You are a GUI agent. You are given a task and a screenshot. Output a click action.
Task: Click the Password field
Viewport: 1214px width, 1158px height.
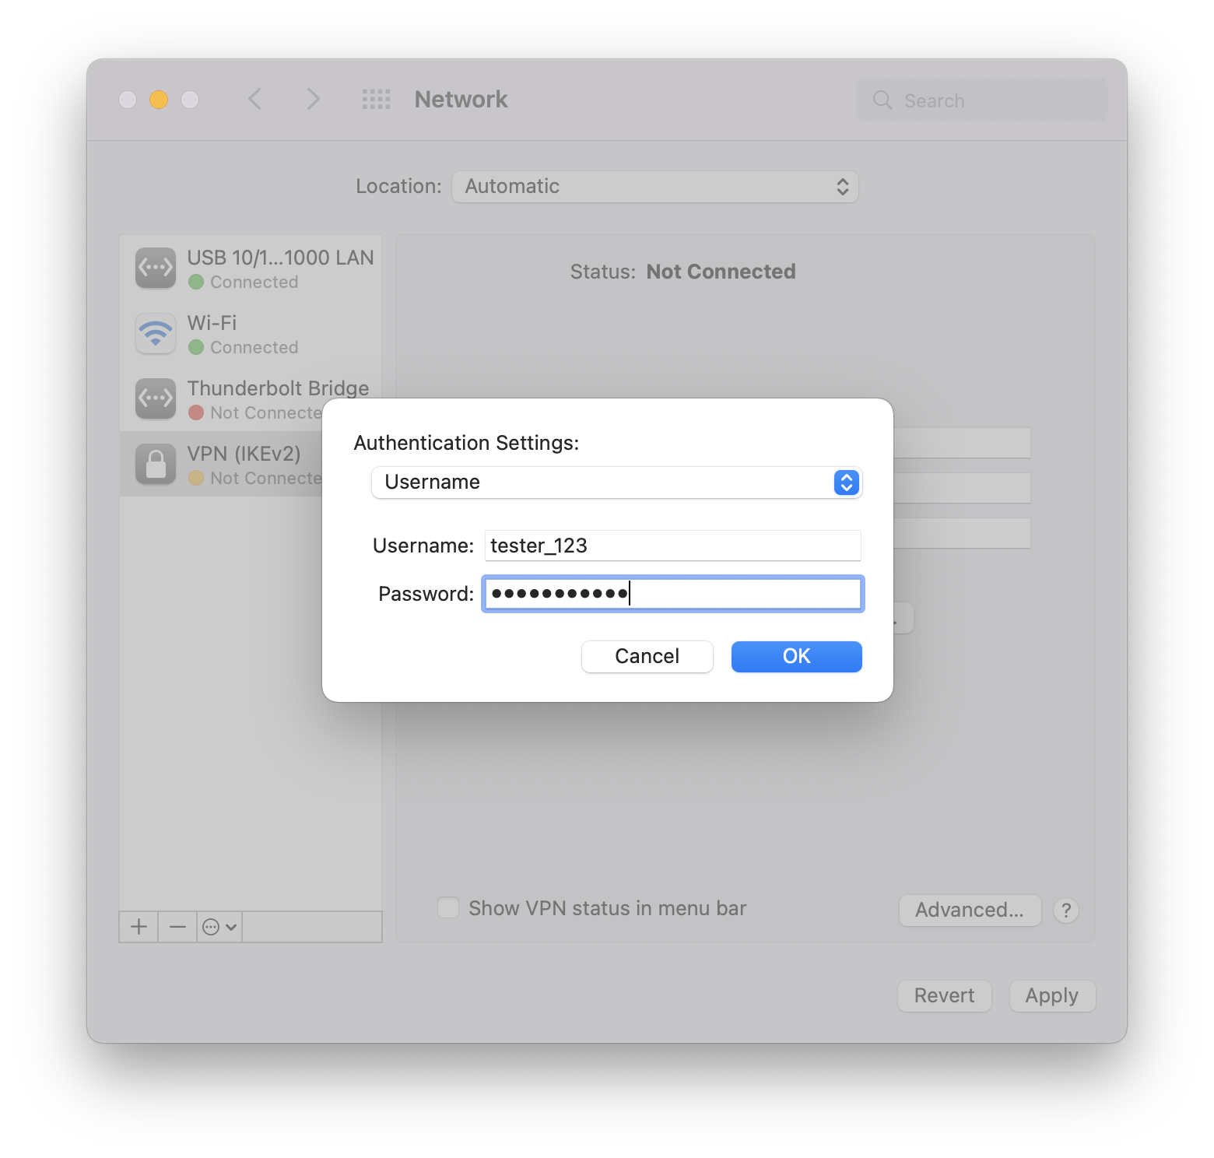click(673, 594)
